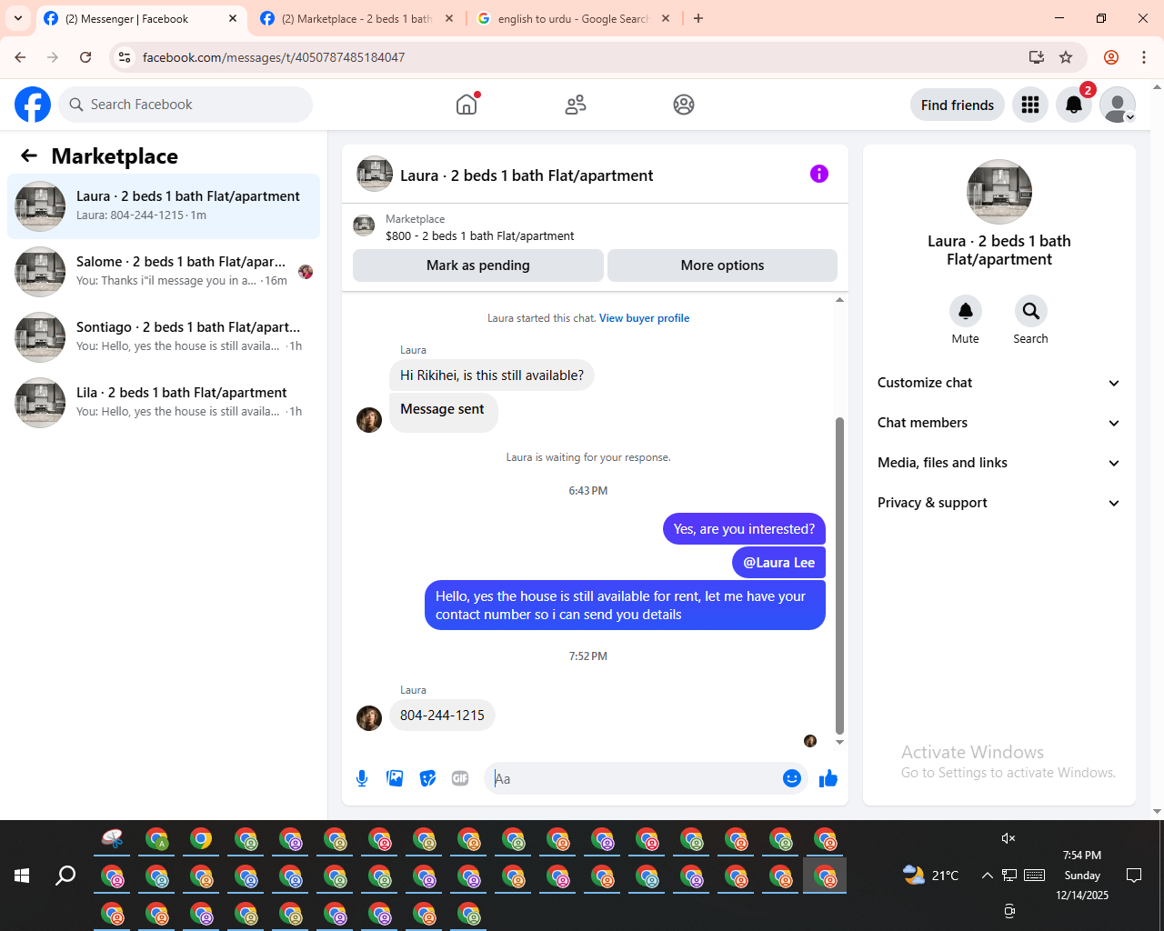Click "Hi Rikihei, is this still available?" message
Screen dimensions: 1164x931
[x=492, y=375]
